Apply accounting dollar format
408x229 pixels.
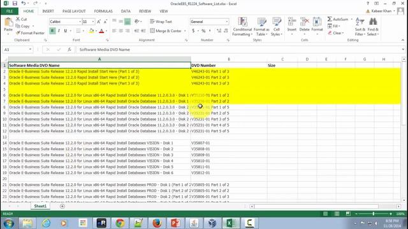coord(193,31)
